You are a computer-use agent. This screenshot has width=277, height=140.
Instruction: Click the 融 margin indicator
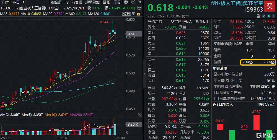[x=259, y=16]
